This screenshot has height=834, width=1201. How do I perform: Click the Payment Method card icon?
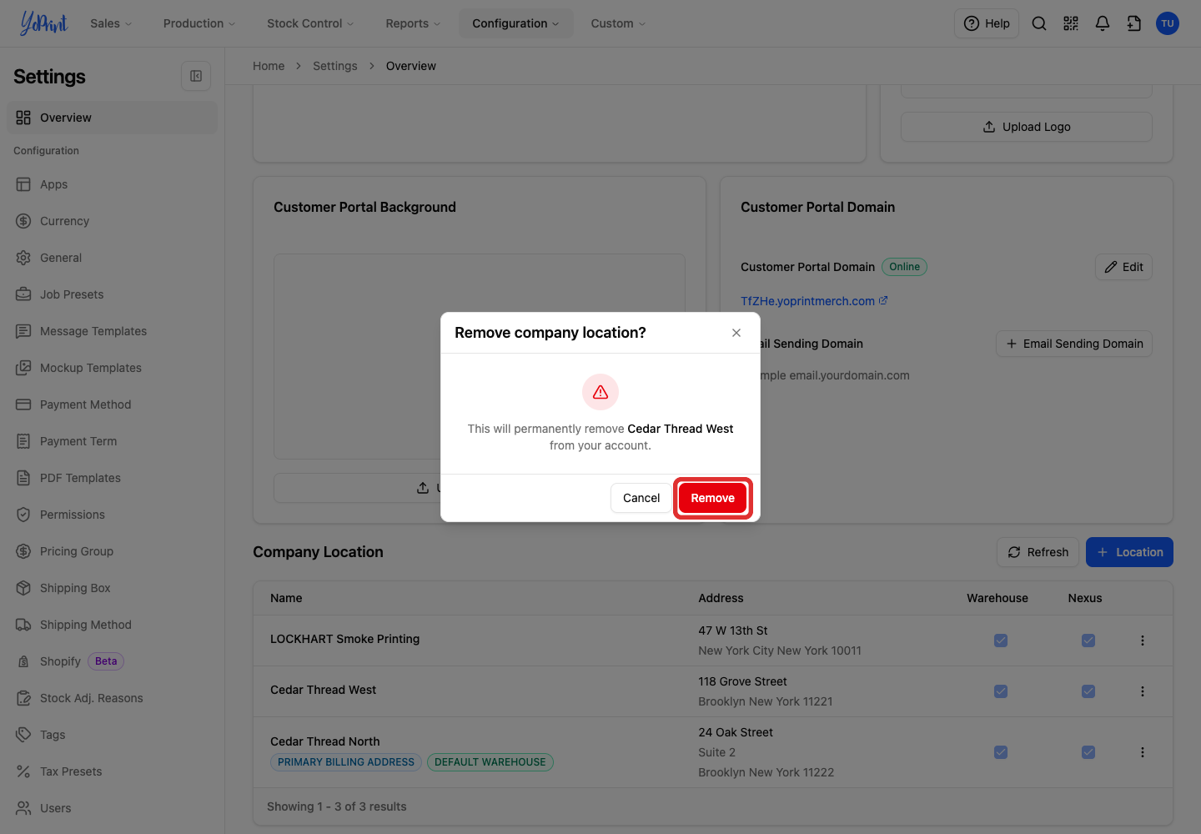click(x=23, y=404)
